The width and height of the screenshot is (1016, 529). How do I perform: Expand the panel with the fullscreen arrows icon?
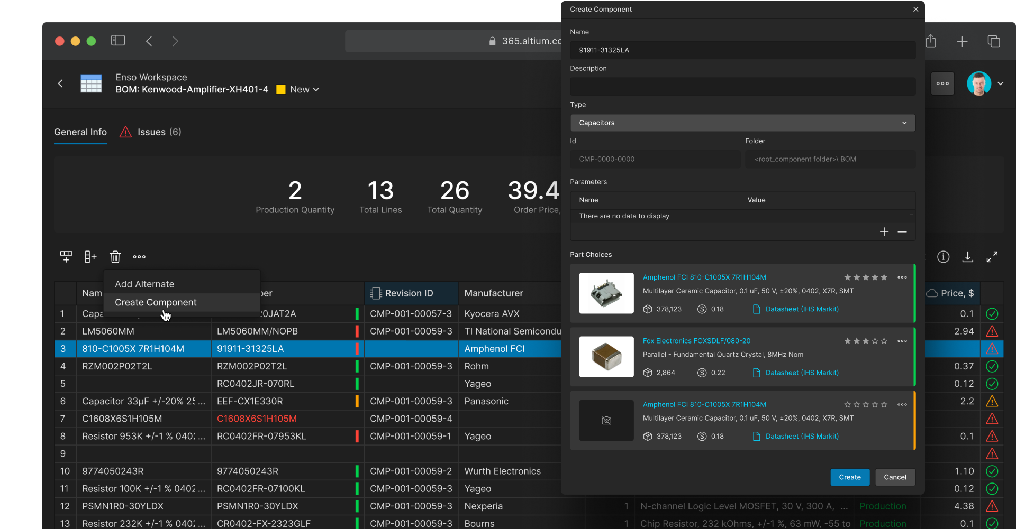(993, 257)
